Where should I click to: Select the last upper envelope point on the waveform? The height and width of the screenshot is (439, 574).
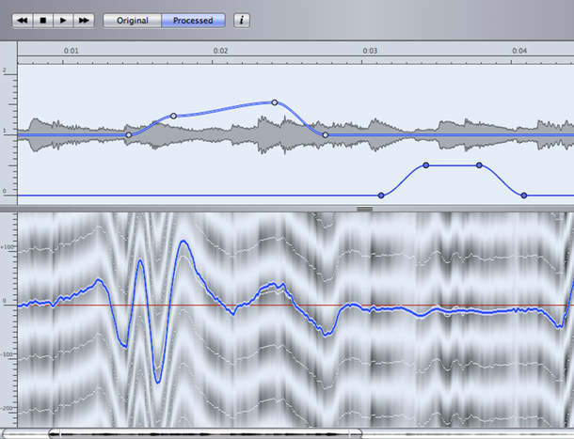(326, 135)
